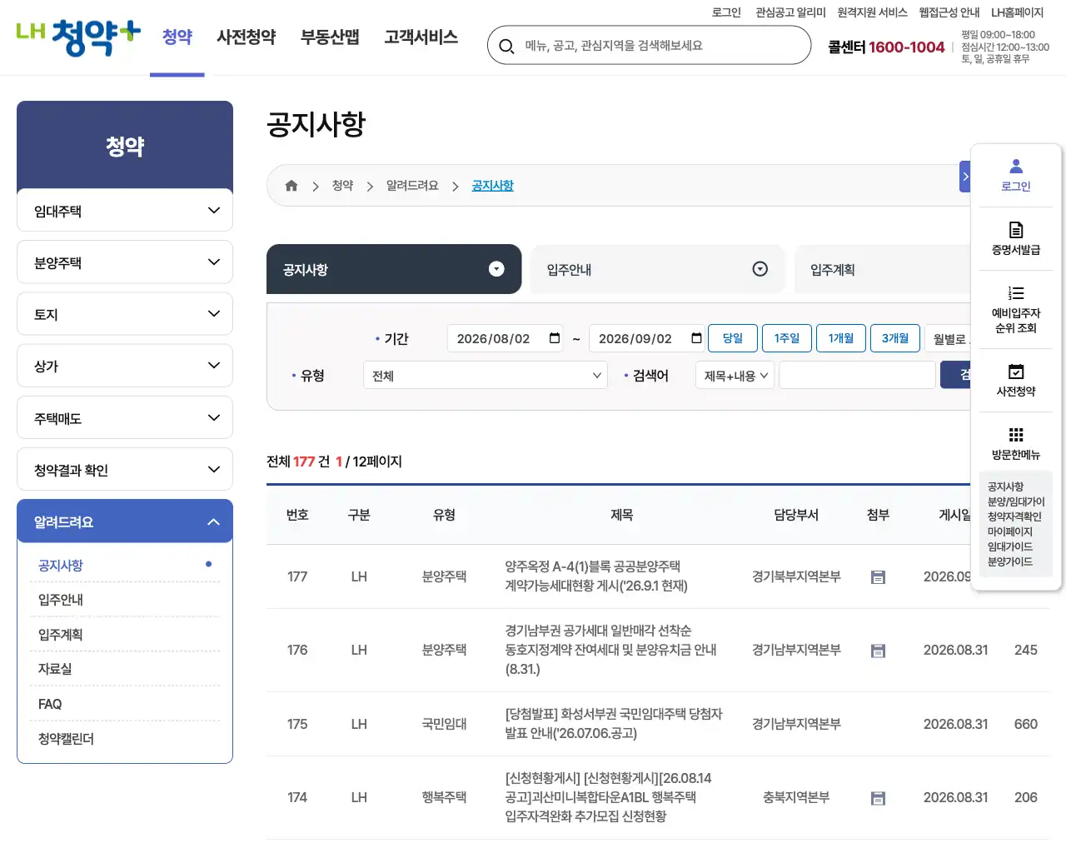Click 관심공고 알리미 top link

790,12
